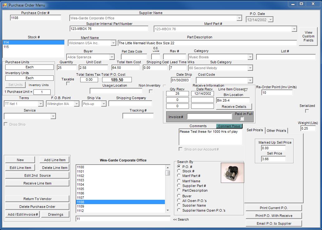
Task: Click the View Custom Fields button
Action: click(x=308, y=36)
